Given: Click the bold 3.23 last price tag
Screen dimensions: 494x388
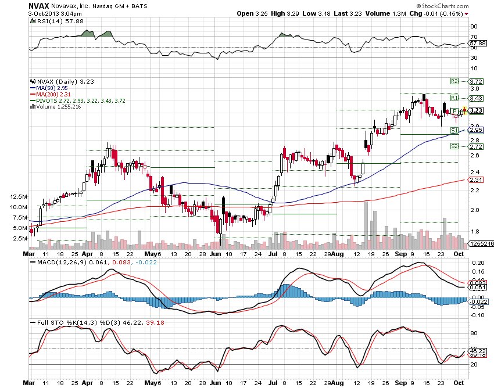Looking at the screenshot, I should coord(476,110).
